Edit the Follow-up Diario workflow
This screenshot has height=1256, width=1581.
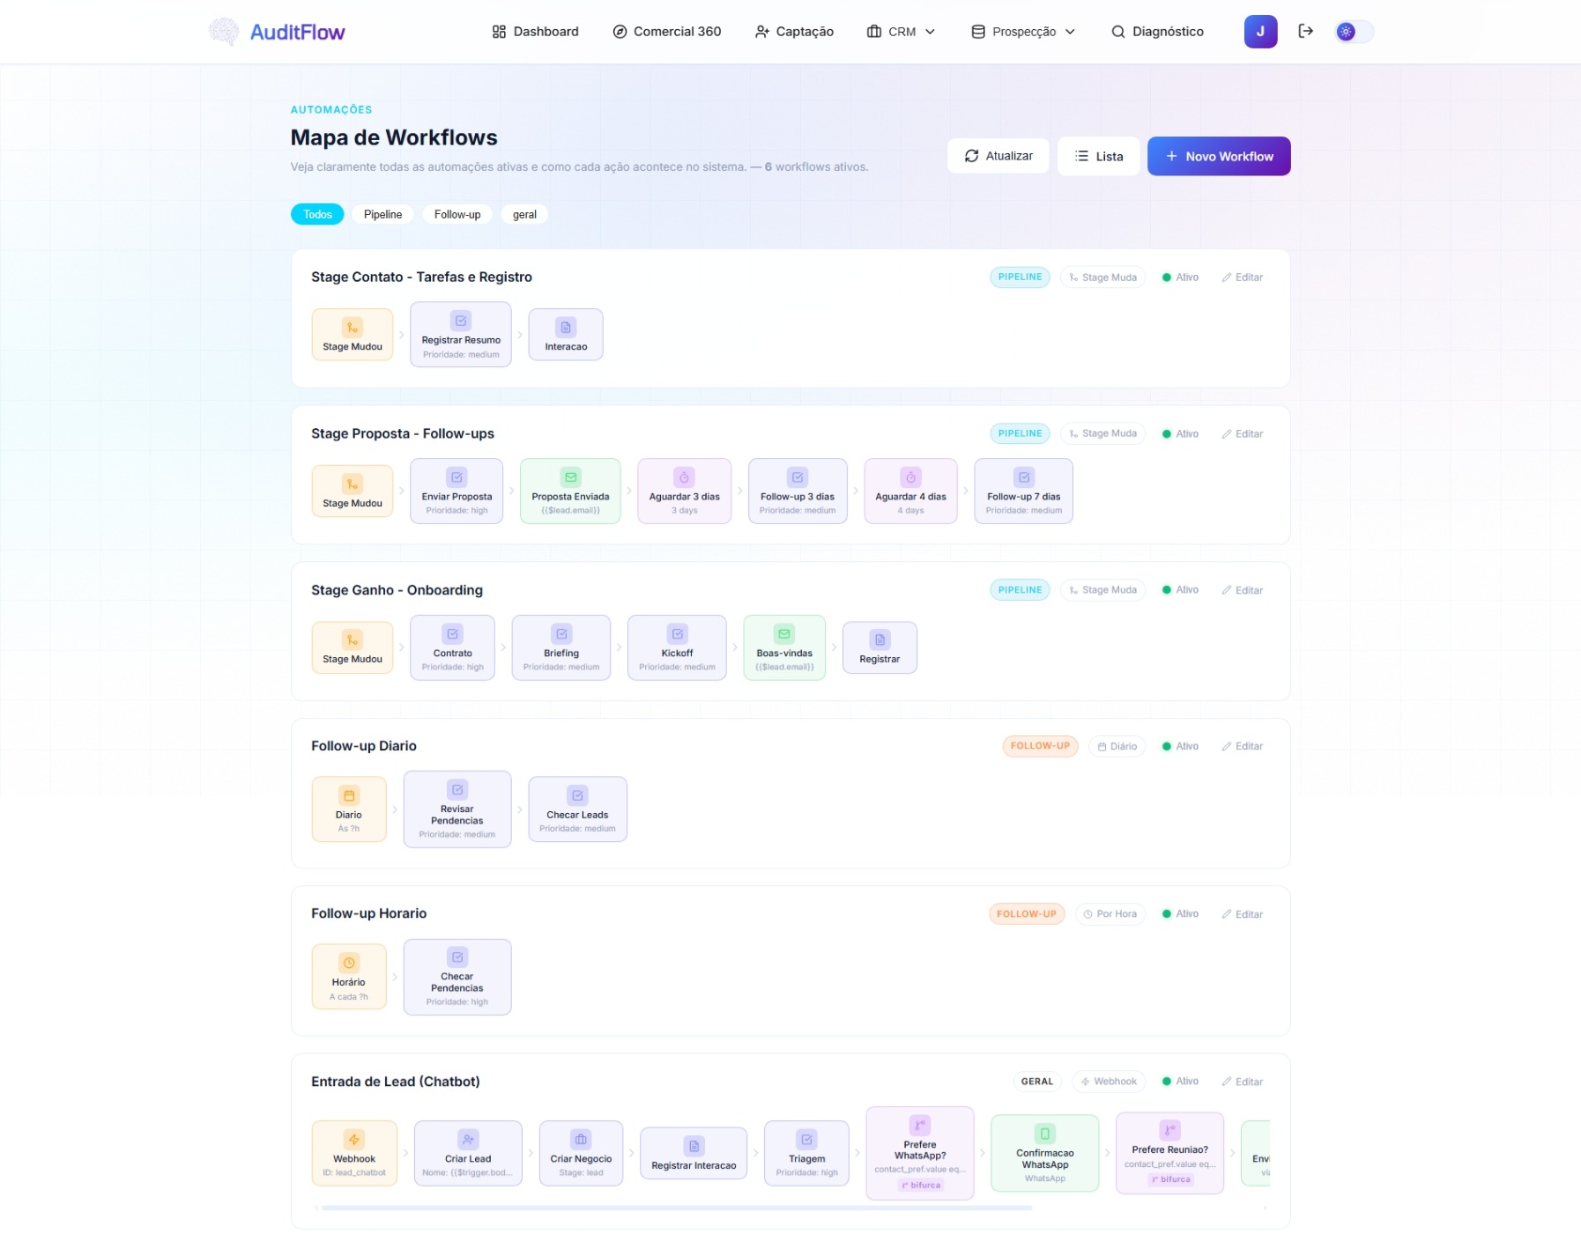[1243, 746]
